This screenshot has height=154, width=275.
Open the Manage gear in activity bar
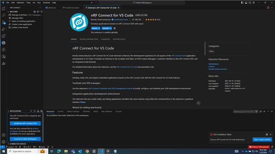coord(3,142)
